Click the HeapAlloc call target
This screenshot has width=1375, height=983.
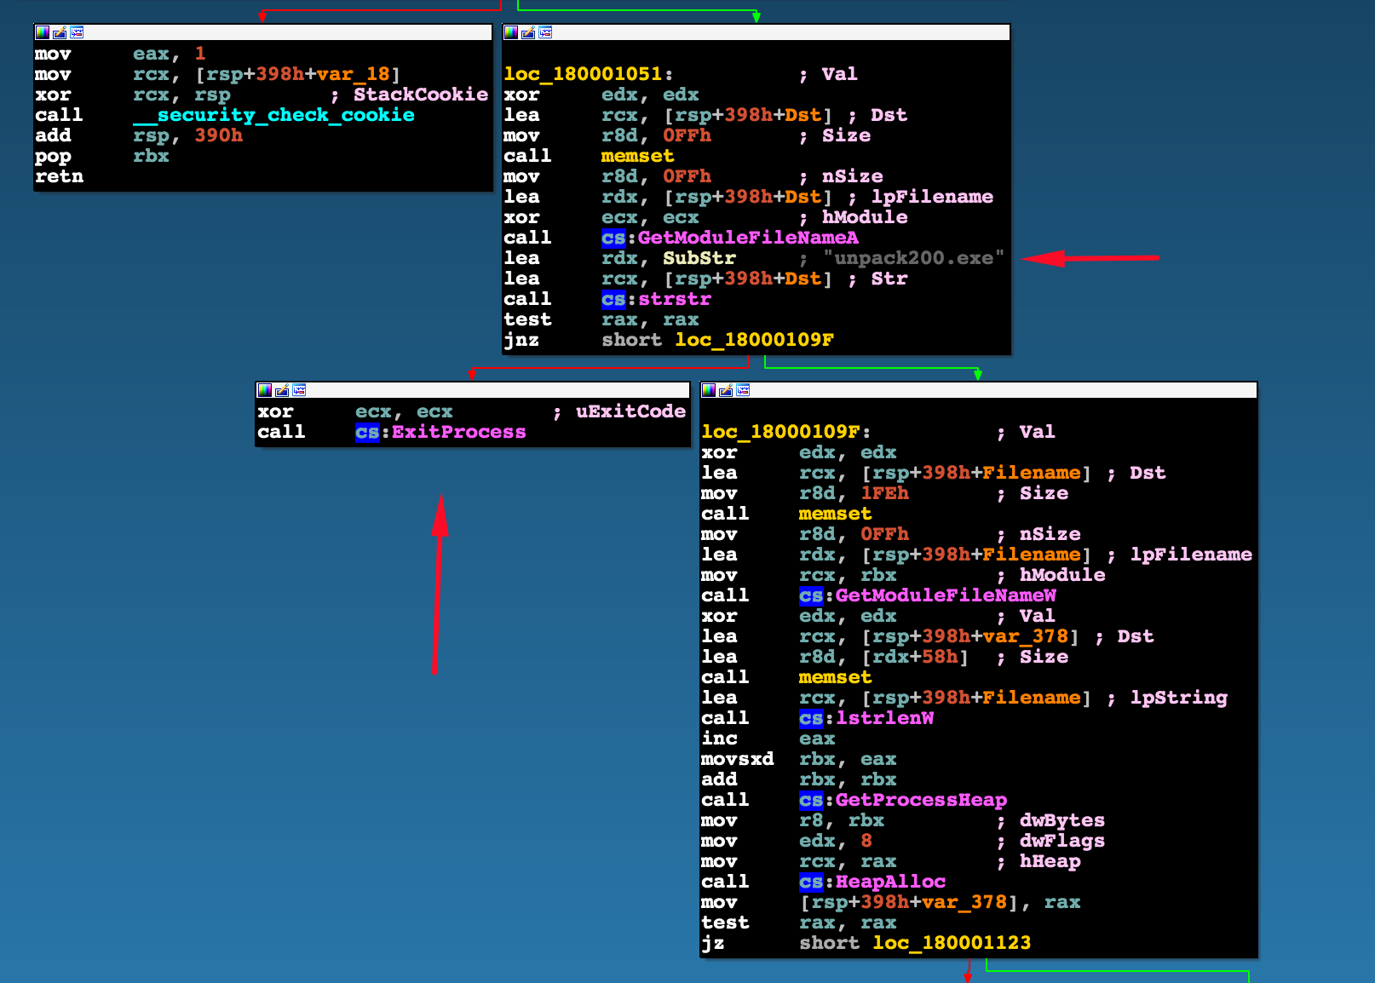click(891, 882)
